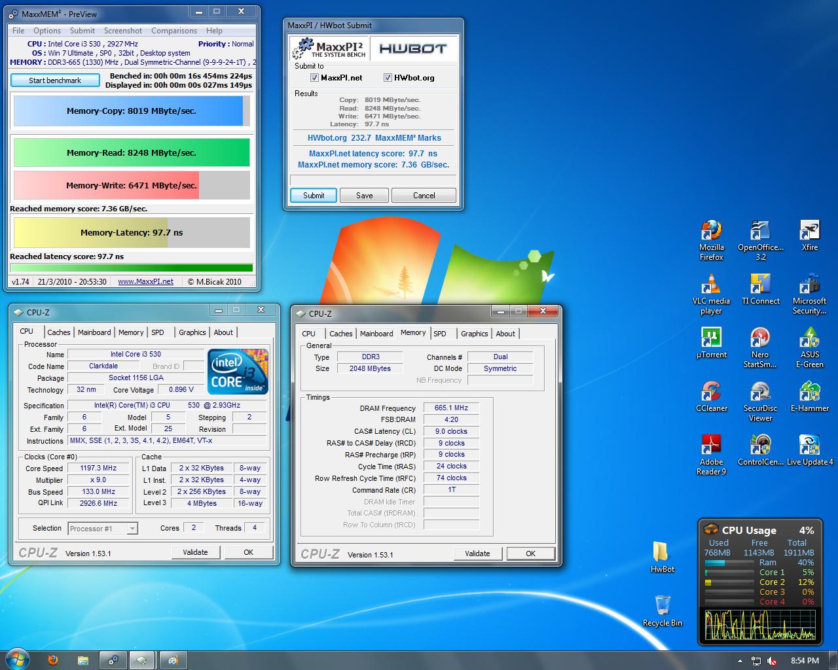Open the Comparisons menu in MaxxMEM

[x=173, y=31]
